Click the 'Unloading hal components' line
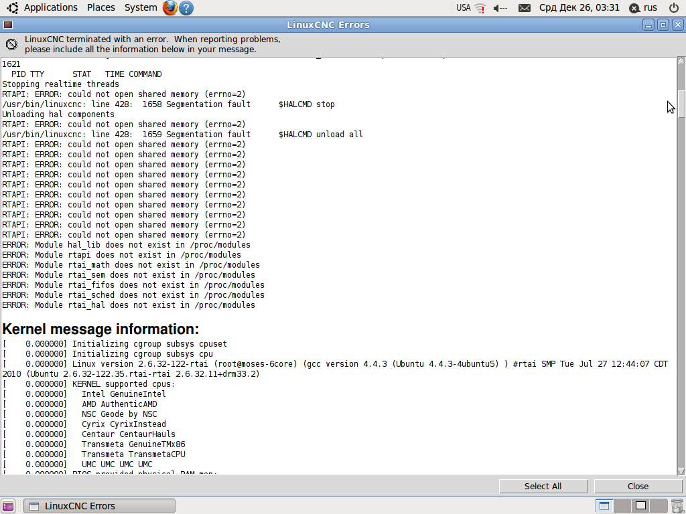 tap(58, 114)
